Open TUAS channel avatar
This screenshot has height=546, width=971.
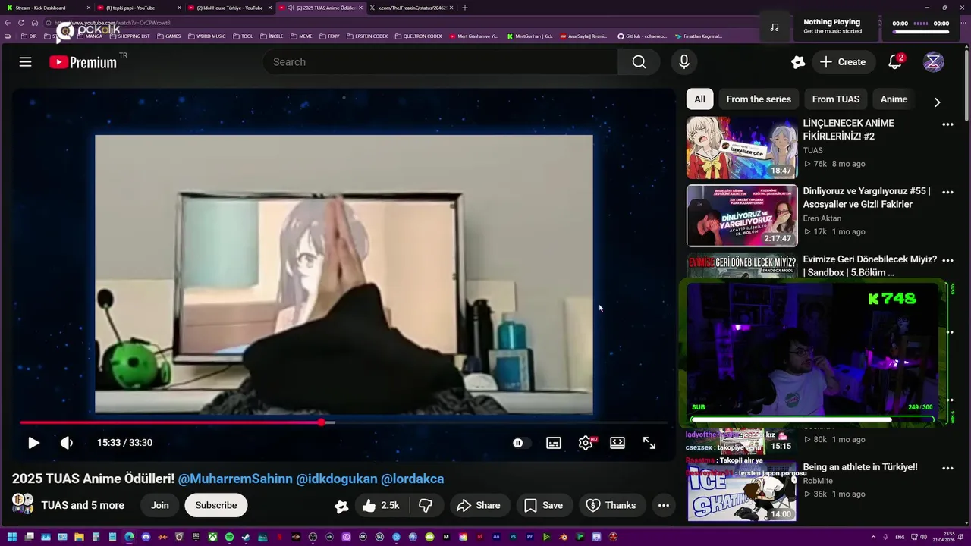(x=23, y=504)
